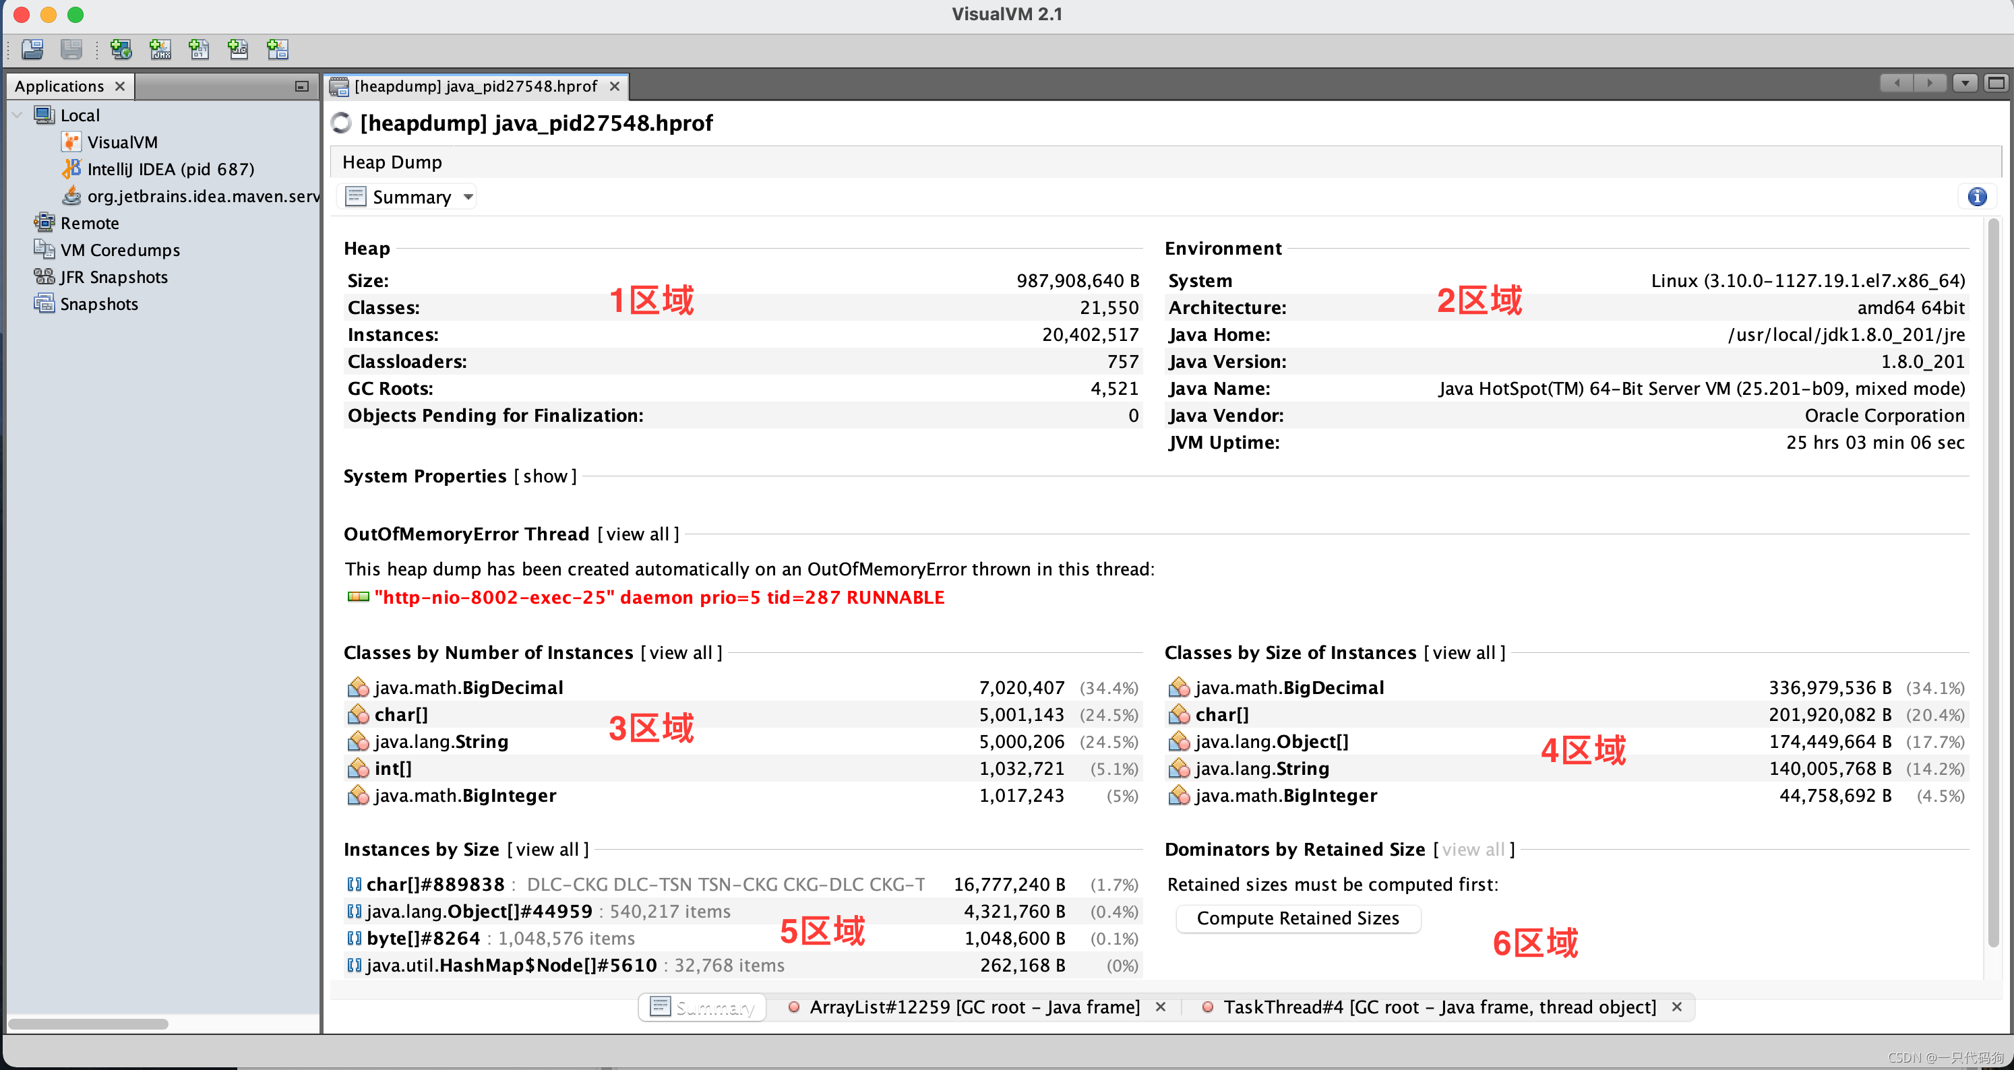Screen dimensions: 2014x1070
Task: Minimize the Applications panel with its button
Action: 302,86
